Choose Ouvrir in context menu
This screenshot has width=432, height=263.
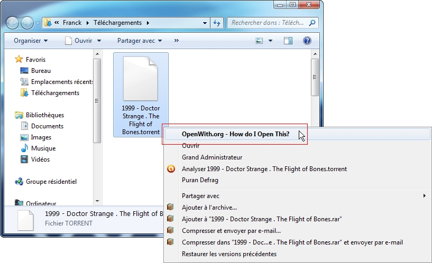point(191,146)
